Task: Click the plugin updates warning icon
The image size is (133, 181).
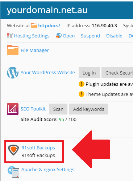Action: pyautogui.click(x=82, y=84)
